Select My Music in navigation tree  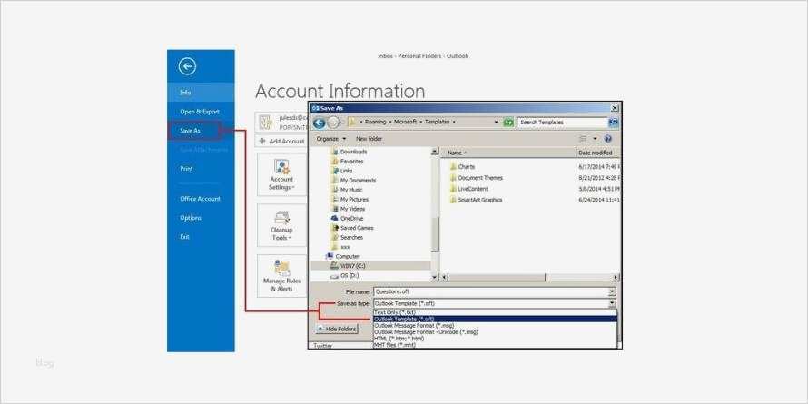click(351, 190)
